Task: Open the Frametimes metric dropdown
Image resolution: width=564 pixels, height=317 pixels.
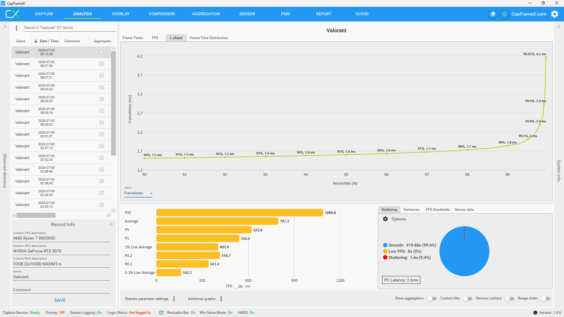Action: [x=138, y=193]
